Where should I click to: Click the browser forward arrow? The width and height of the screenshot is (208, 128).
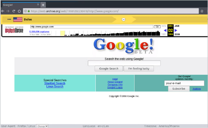click(x=8, y=11)
